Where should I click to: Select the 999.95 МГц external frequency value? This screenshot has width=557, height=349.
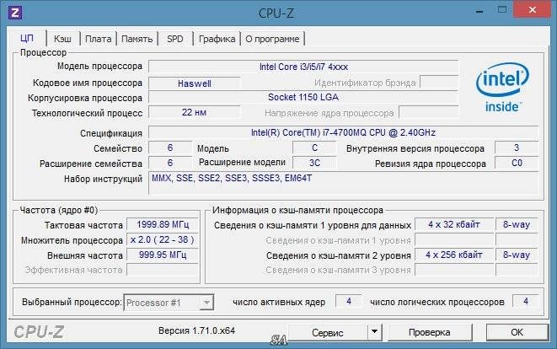coord(163,255)
